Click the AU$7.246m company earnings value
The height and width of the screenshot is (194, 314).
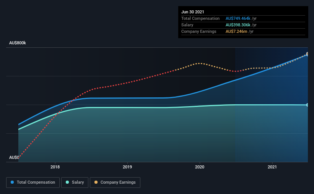point(236,31)
